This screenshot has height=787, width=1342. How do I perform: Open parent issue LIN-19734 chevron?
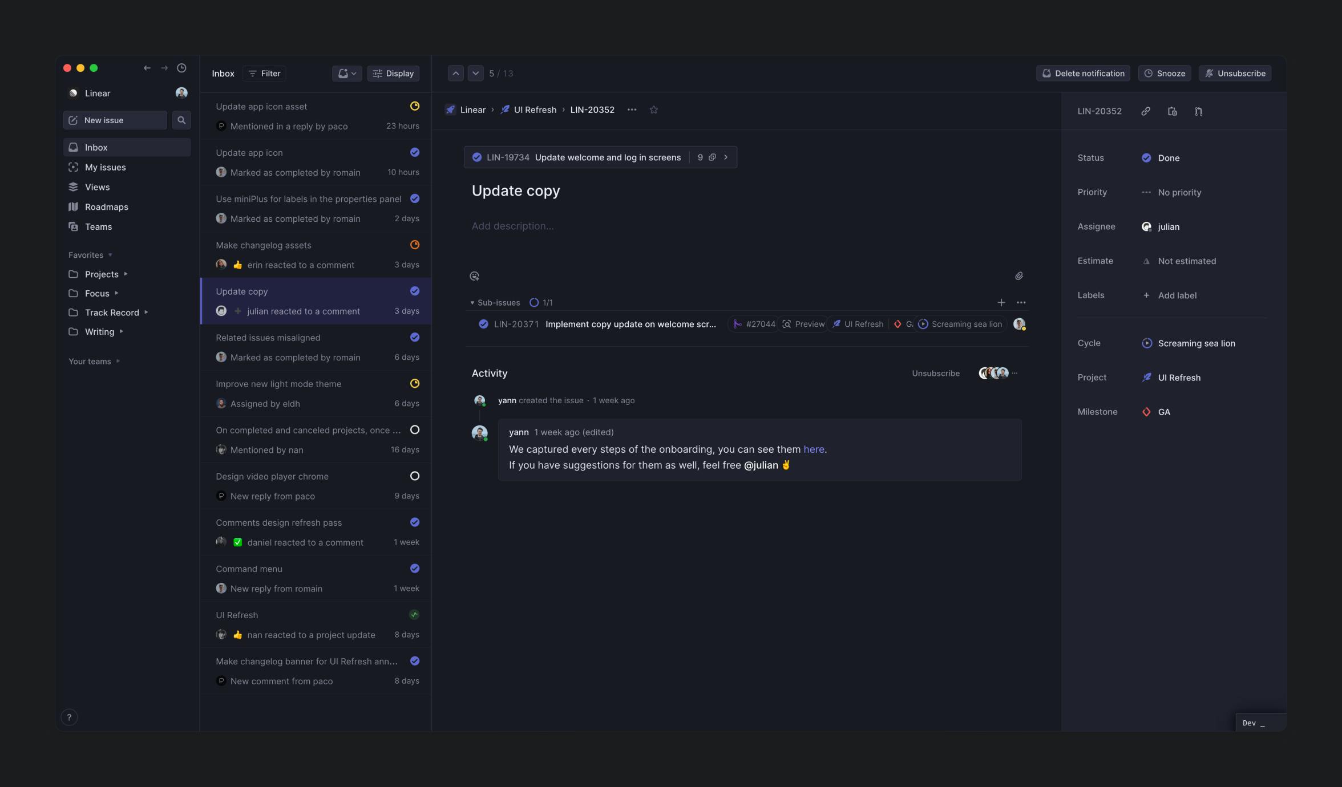[726, 157]
